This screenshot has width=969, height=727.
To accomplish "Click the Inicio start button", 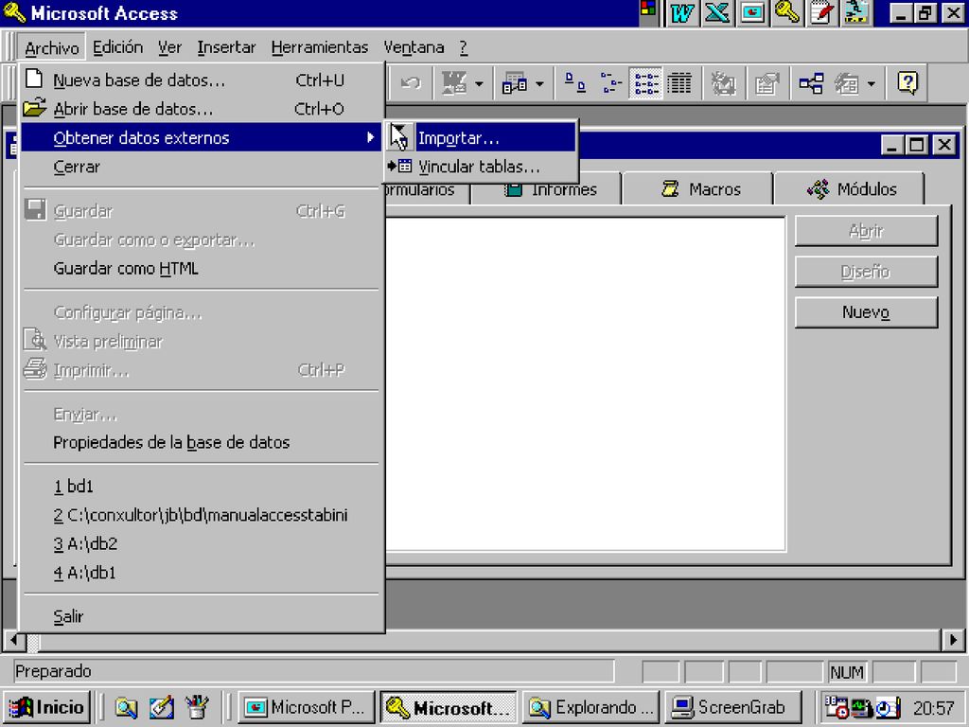I will [x=47, y=707].
